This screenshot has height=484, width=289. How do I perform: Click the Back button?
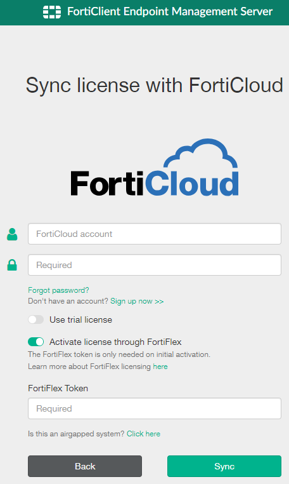point(85,466)
